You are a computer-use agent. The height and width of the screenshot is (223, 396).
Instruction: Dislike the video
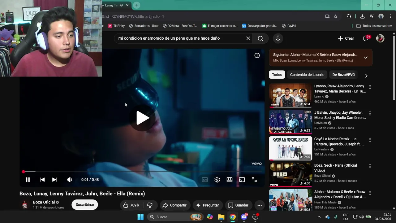tap(150, 205)
